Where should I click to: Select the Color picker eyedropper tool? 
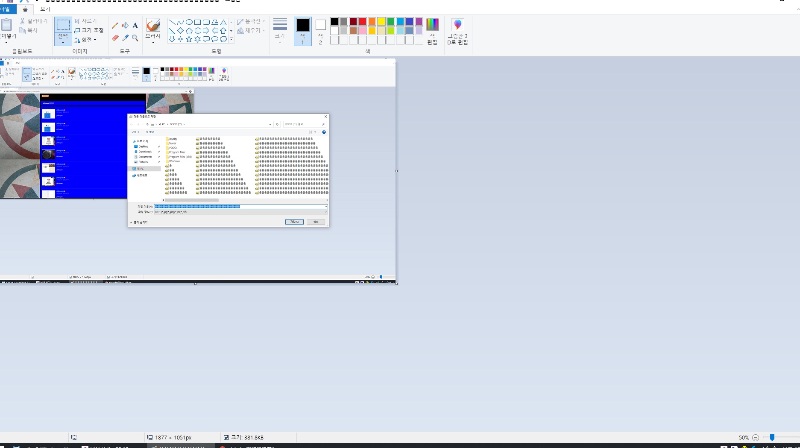click(125, 38)
